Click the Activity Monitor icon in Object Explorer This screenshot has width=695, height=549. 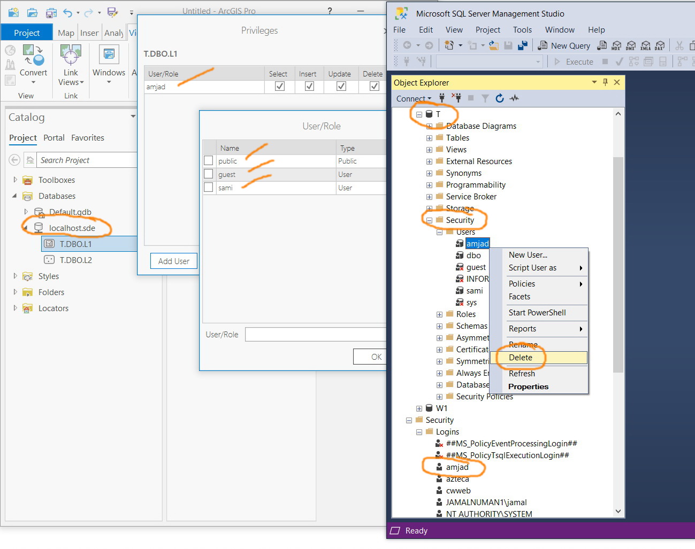coord(514,98)
